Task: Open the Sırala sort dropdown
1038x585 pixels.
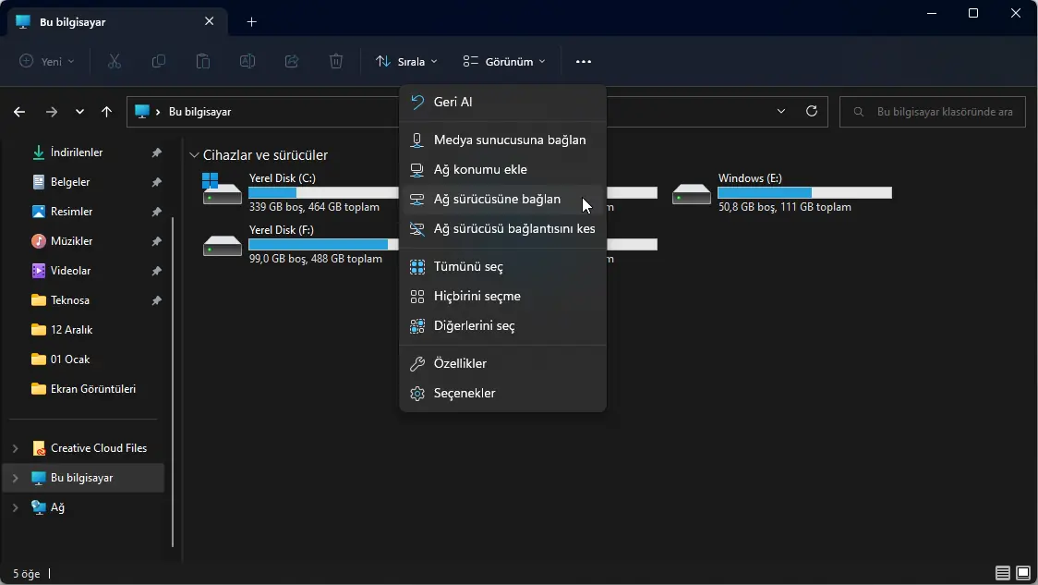Action: coord(406,61)
